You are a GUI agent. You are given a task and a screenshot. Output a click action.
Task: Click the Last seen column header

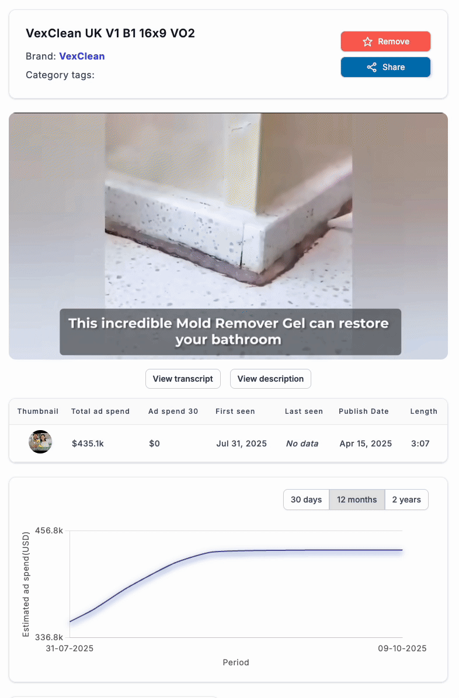pos(304,411)
